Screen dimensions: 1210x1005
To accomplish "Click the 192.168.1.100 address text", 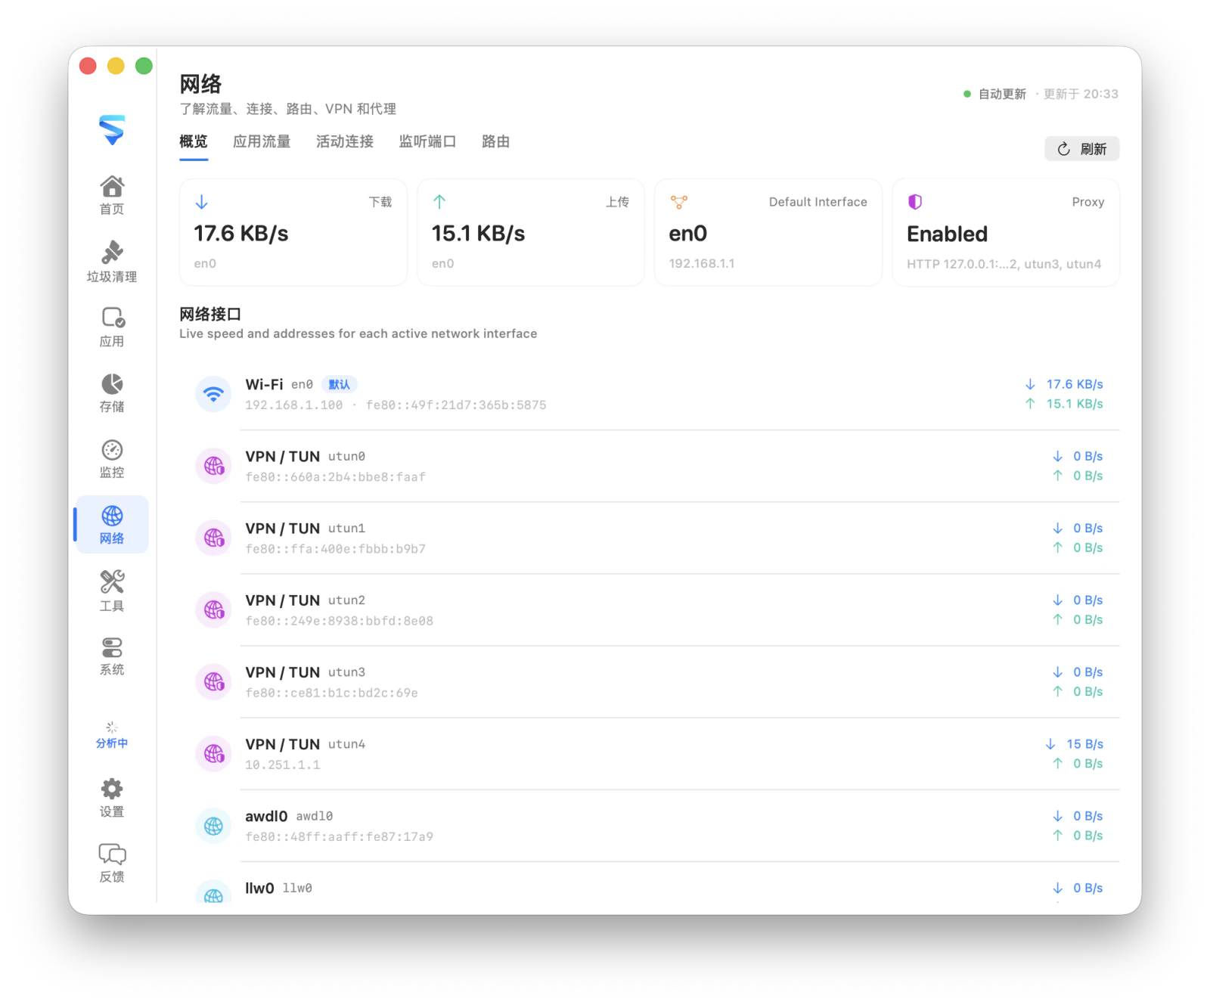I will point(294,405).
